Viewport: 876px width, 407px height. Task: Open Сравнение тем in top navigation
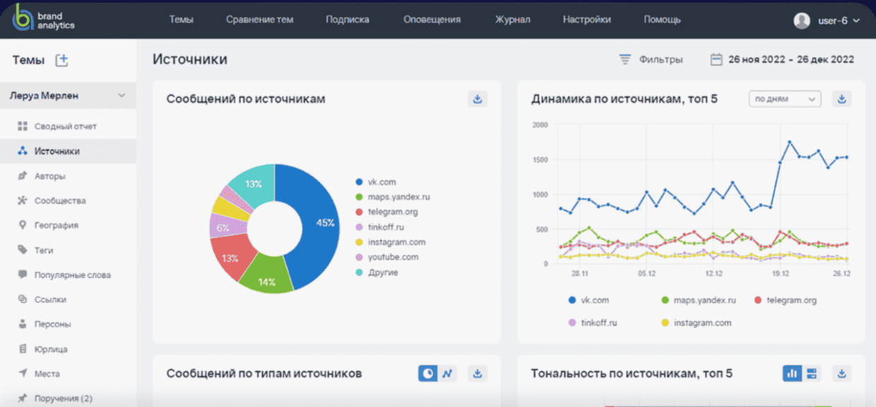coord(259,20)
